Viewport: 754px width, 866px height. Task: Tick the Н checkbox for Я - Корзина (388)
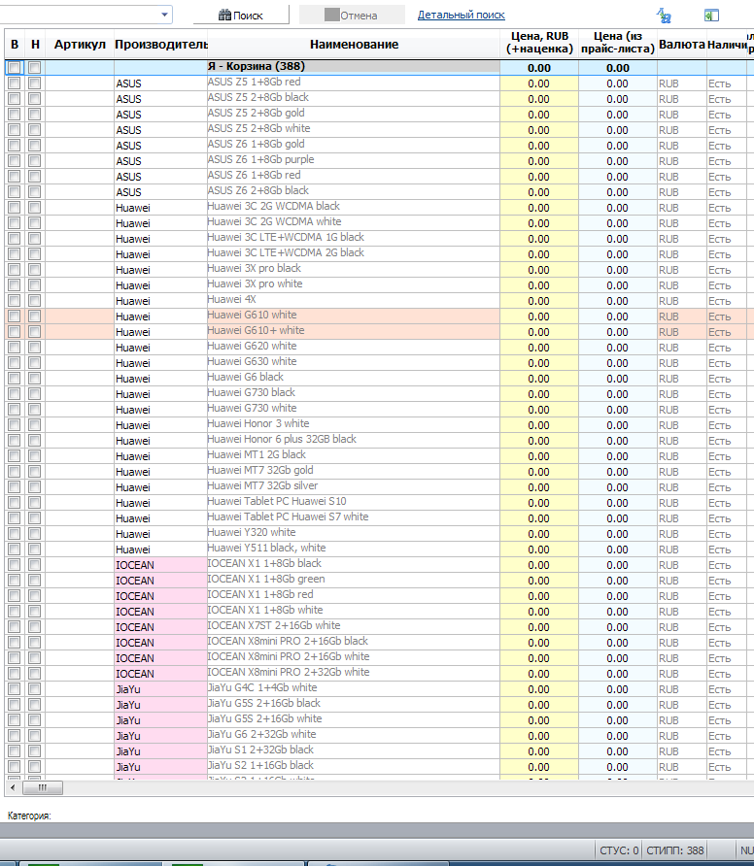coord(35,68)
